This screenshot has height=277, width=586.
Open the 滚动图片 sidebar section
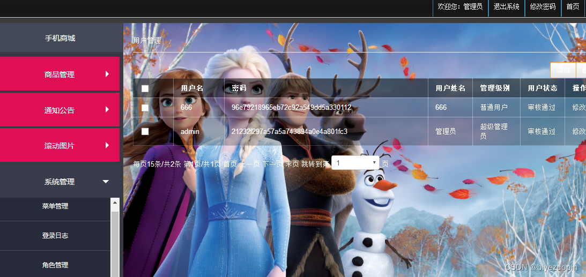[x=60, y=145]
